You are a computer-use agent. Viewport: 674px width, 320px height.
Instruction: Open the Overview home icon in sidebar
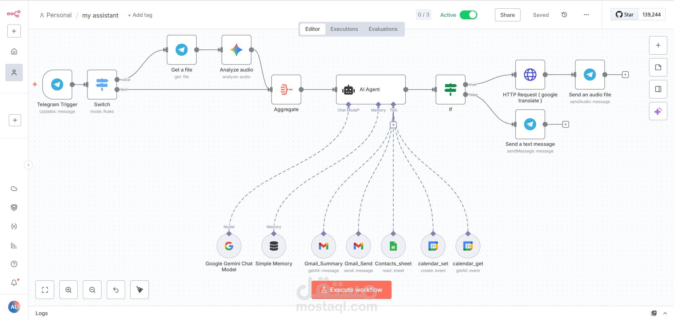point(14,52)
